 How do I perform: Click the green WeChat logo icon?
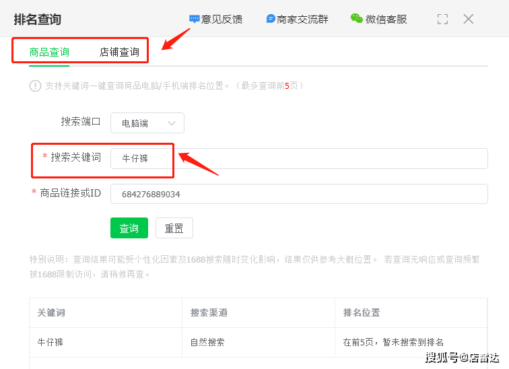point(357,19)
